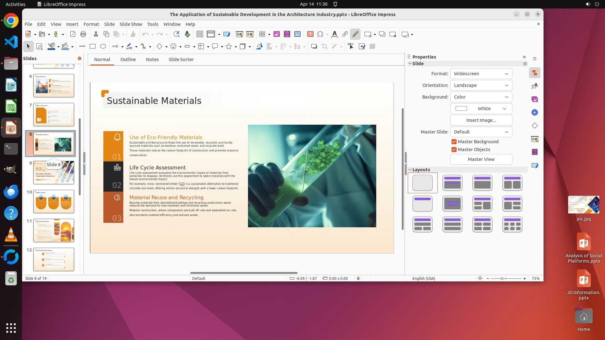This screenshot has height=340, width=605.
Task: Click the Insert Image... button
Action: 481,120
